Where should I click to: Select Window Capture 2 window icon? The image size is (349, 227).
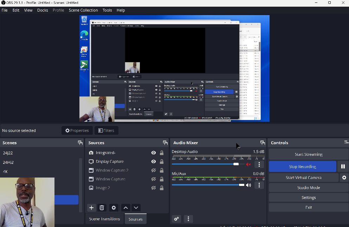91,171
